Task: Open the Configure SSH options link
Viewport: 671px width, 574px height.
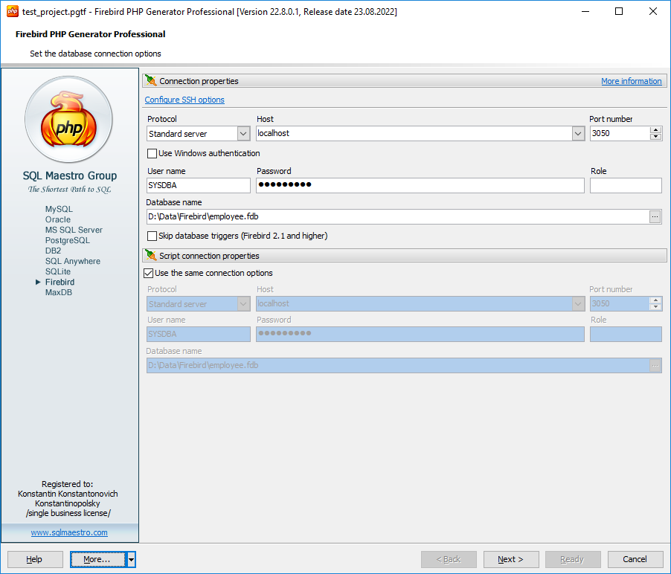Action: click(x=184, y=100)
